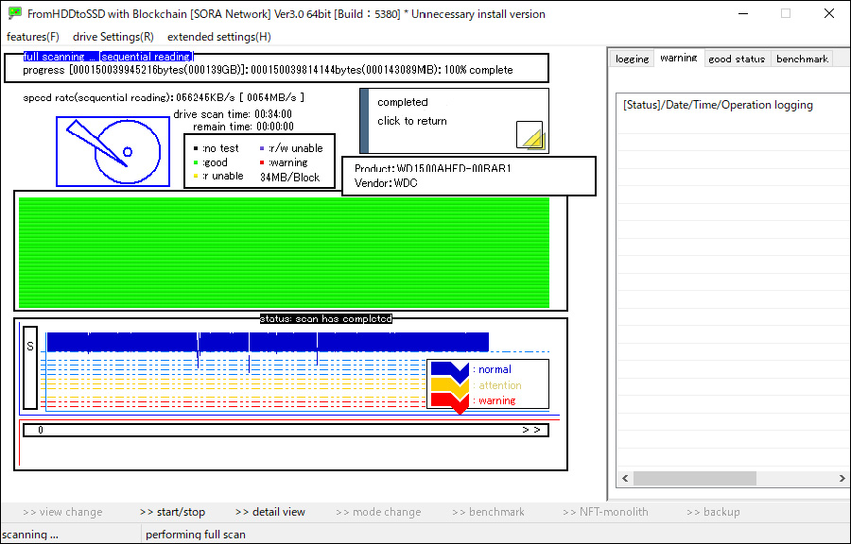Screen dimensions: 851x544
Task: Click the remain time 00:00:00 text
Action: (x=243, y=127)
